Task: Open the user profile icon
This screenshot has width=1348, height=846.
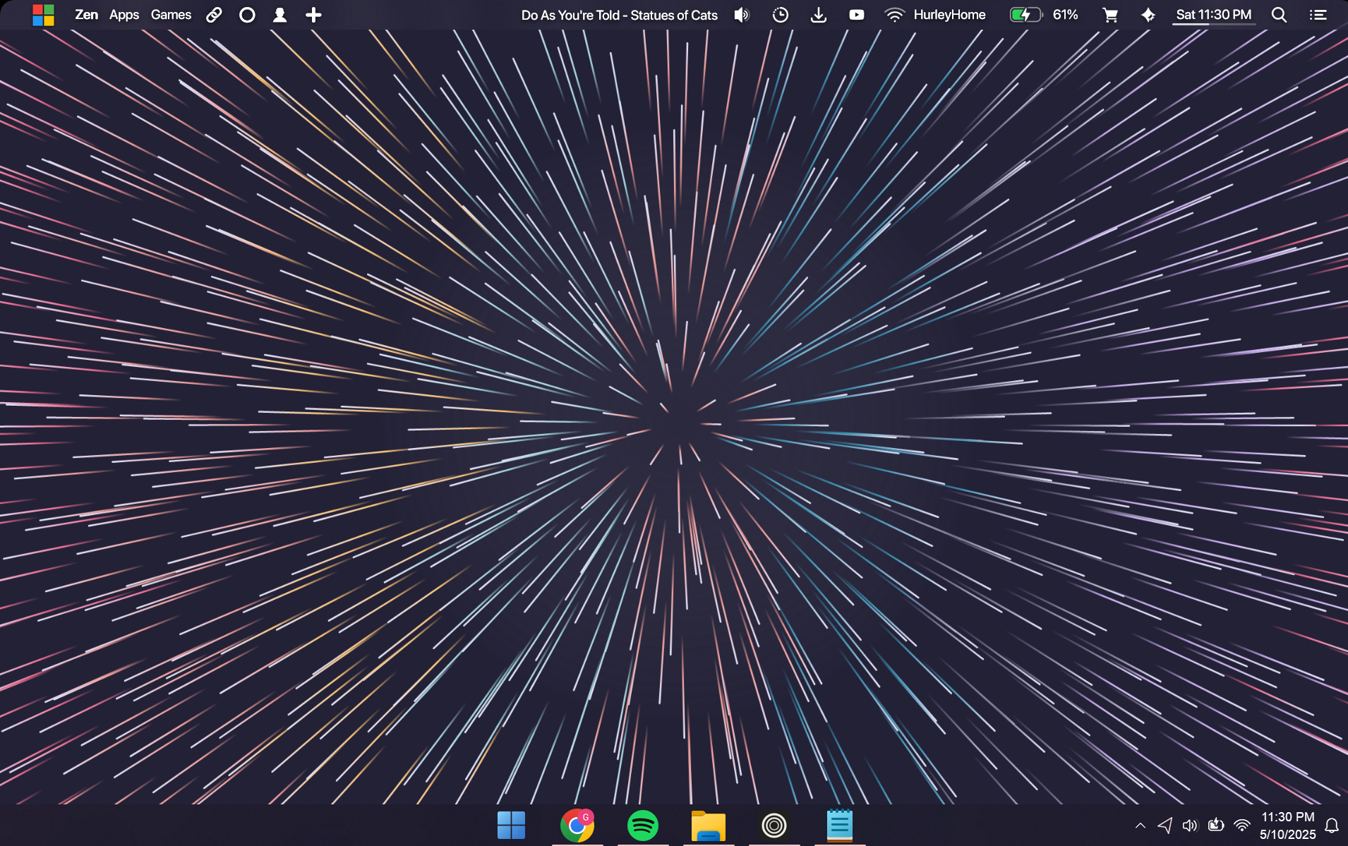Action: [x=280, y=15]
